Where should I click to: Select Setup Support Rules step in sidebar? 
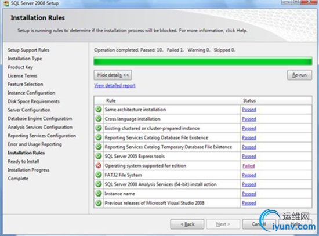[x=28, y=50]
